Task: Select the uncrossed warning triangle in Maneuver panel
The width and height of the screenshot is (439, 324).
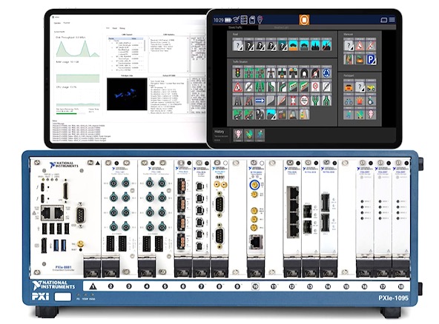Action: click(x=360, y=45)
